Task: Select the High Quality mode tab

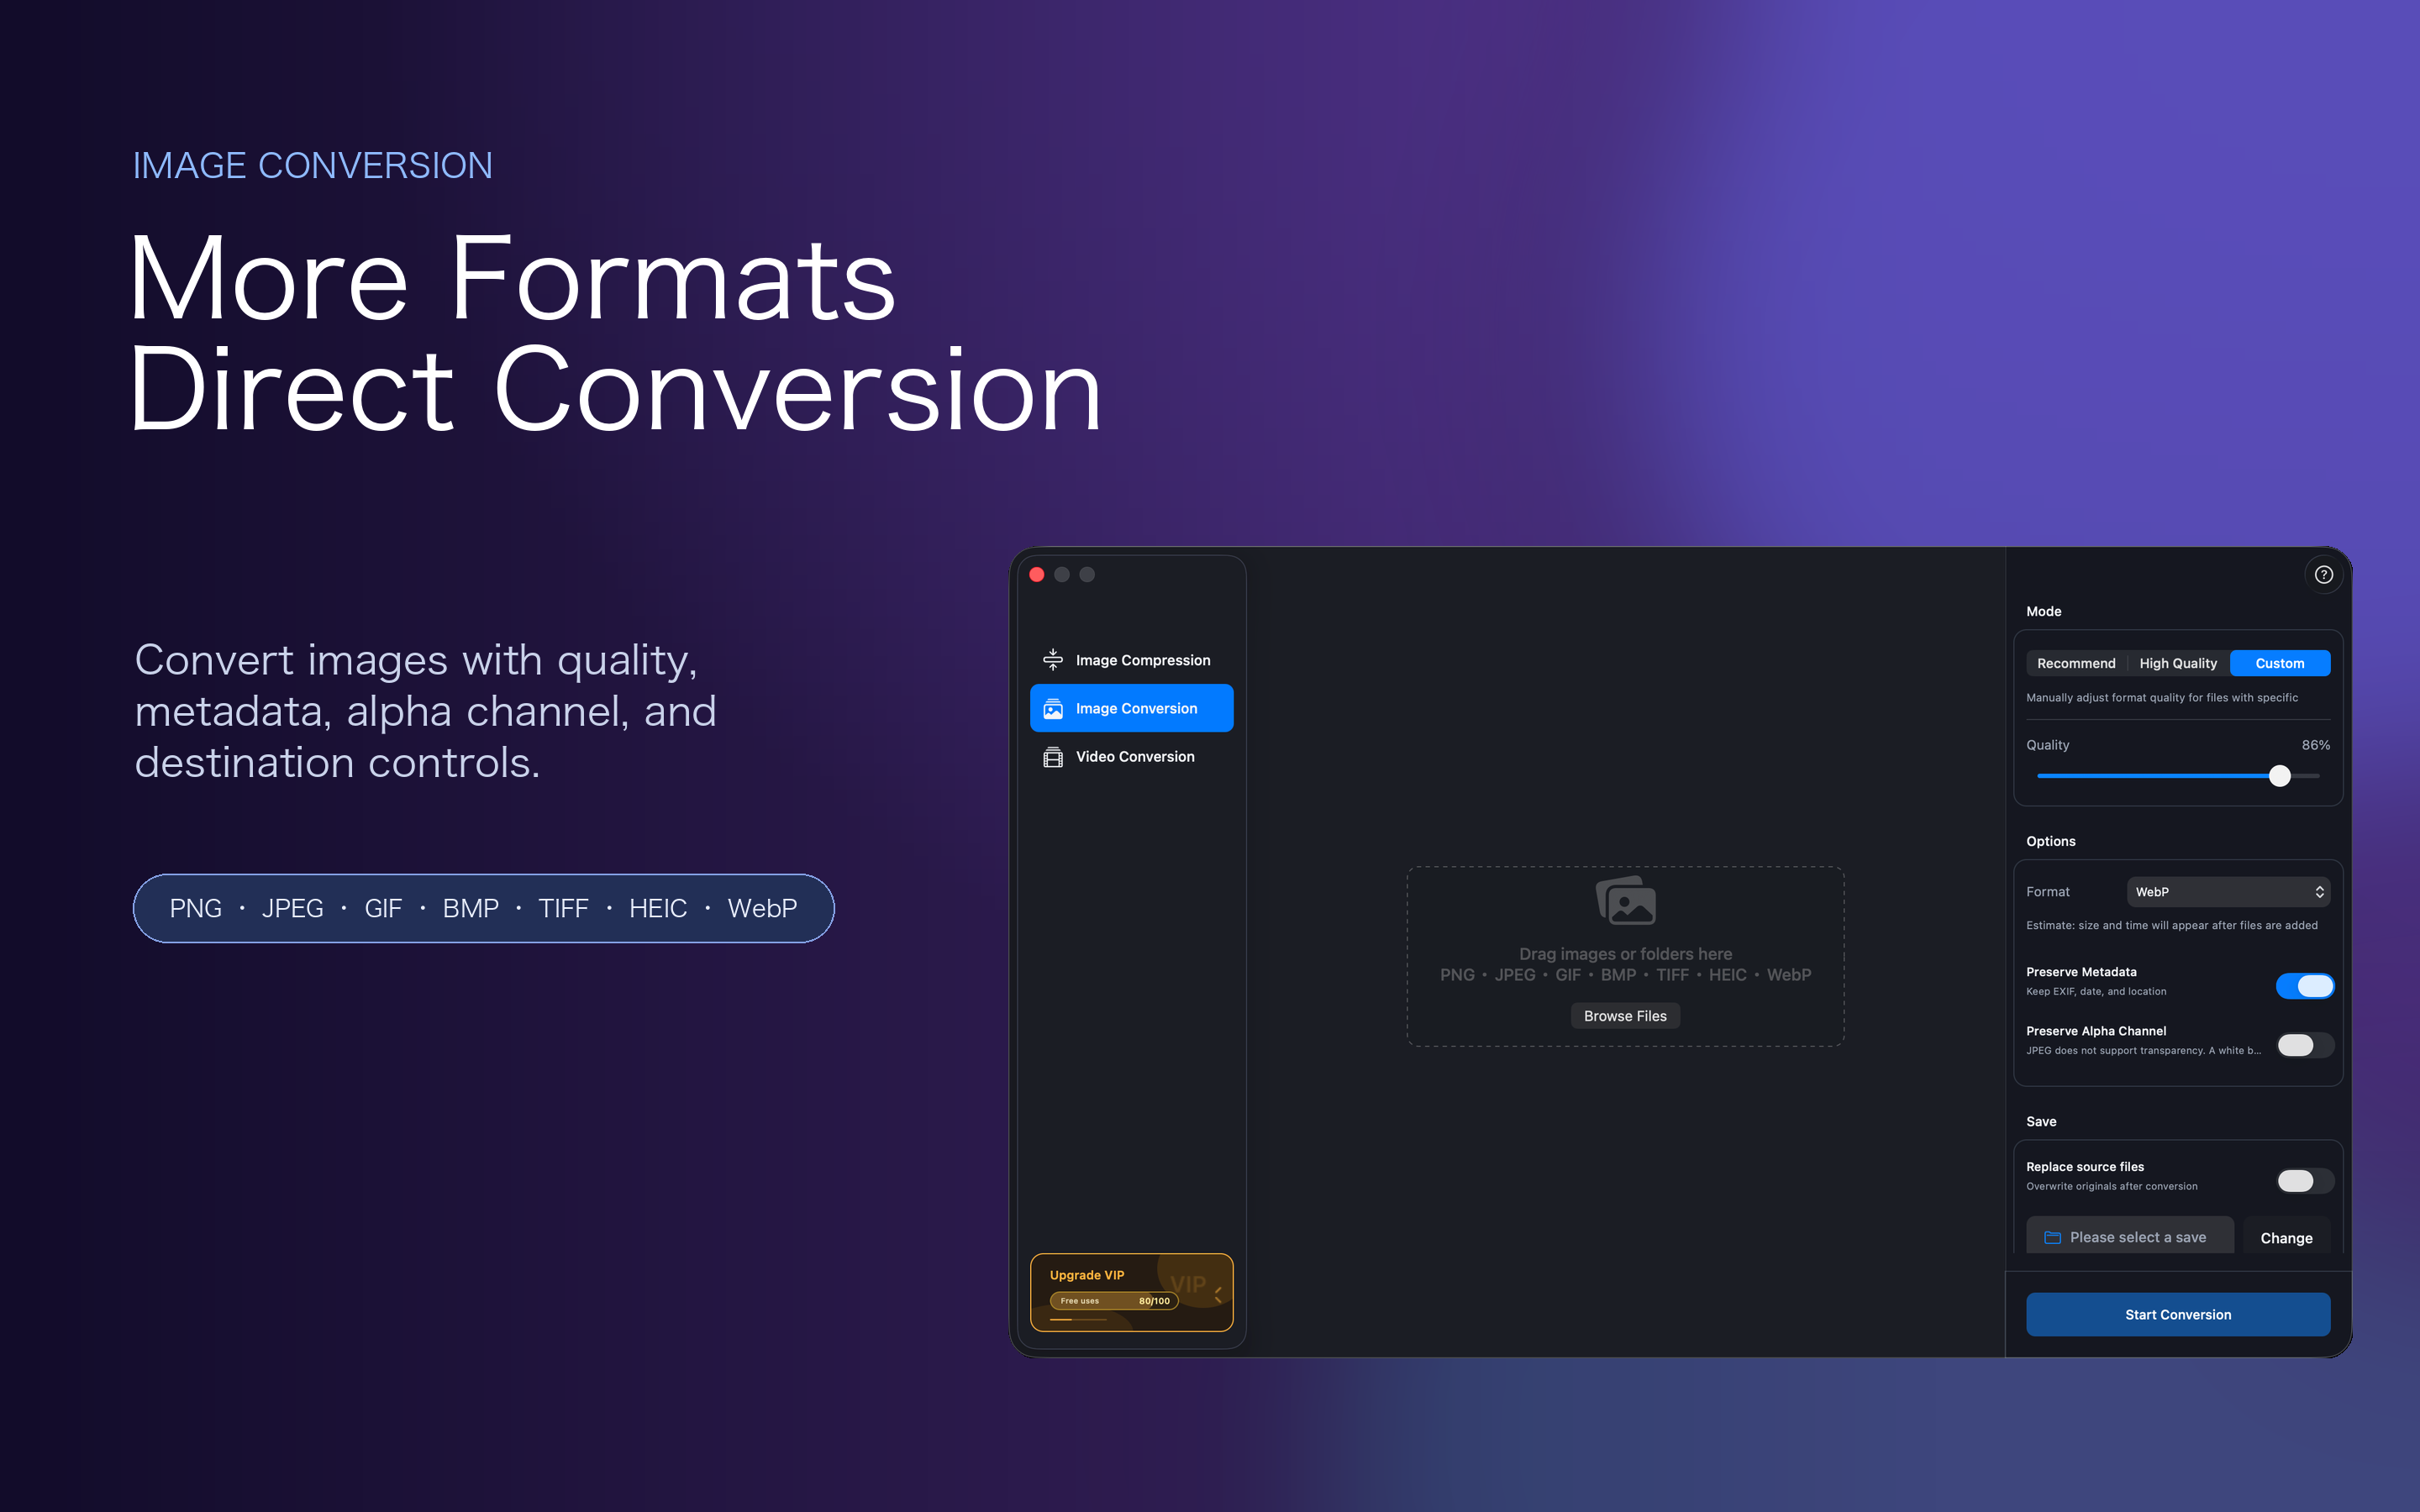Action: pos(2178,663)
